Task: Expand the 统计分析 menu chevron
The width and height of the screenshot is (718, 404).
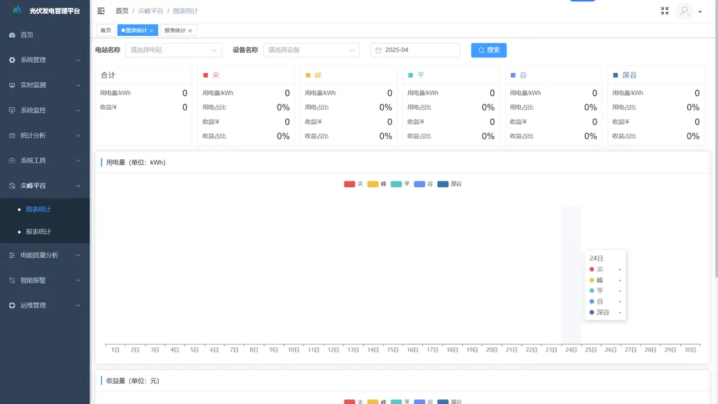Action: (78, 136)
